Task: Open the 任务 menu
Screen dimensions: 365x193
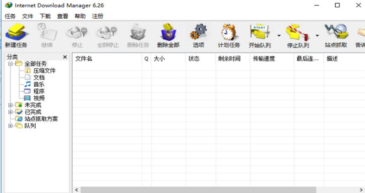Action: point(10,16)
